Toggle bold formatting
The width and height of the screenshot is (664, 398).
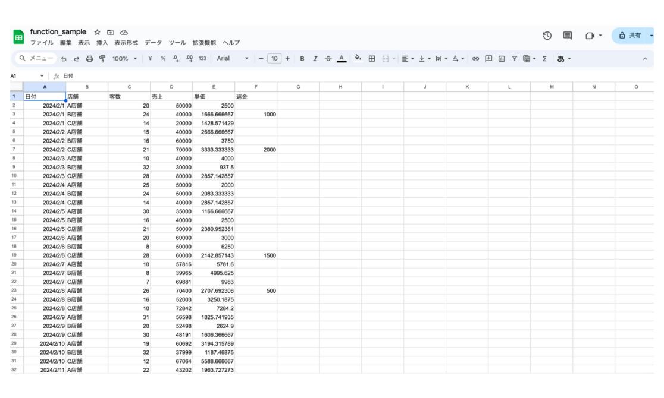(302, 59)
